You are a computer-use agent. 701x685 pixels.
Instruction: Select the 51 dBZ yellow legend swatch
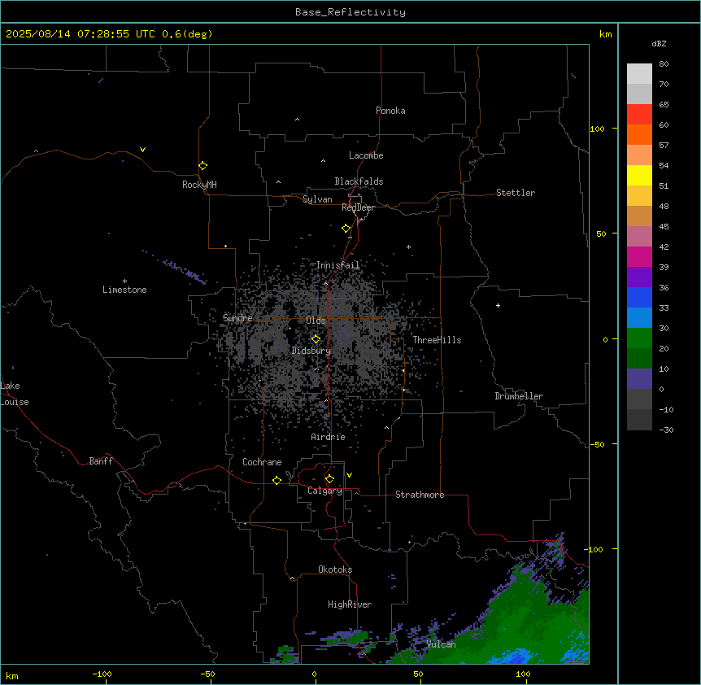(639, 175)
